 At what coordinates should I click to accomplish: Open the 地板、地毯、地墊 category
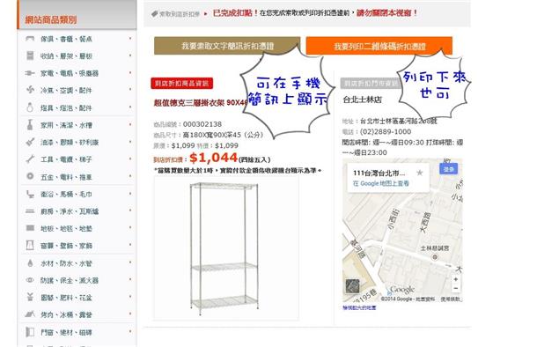click(66, 228)
